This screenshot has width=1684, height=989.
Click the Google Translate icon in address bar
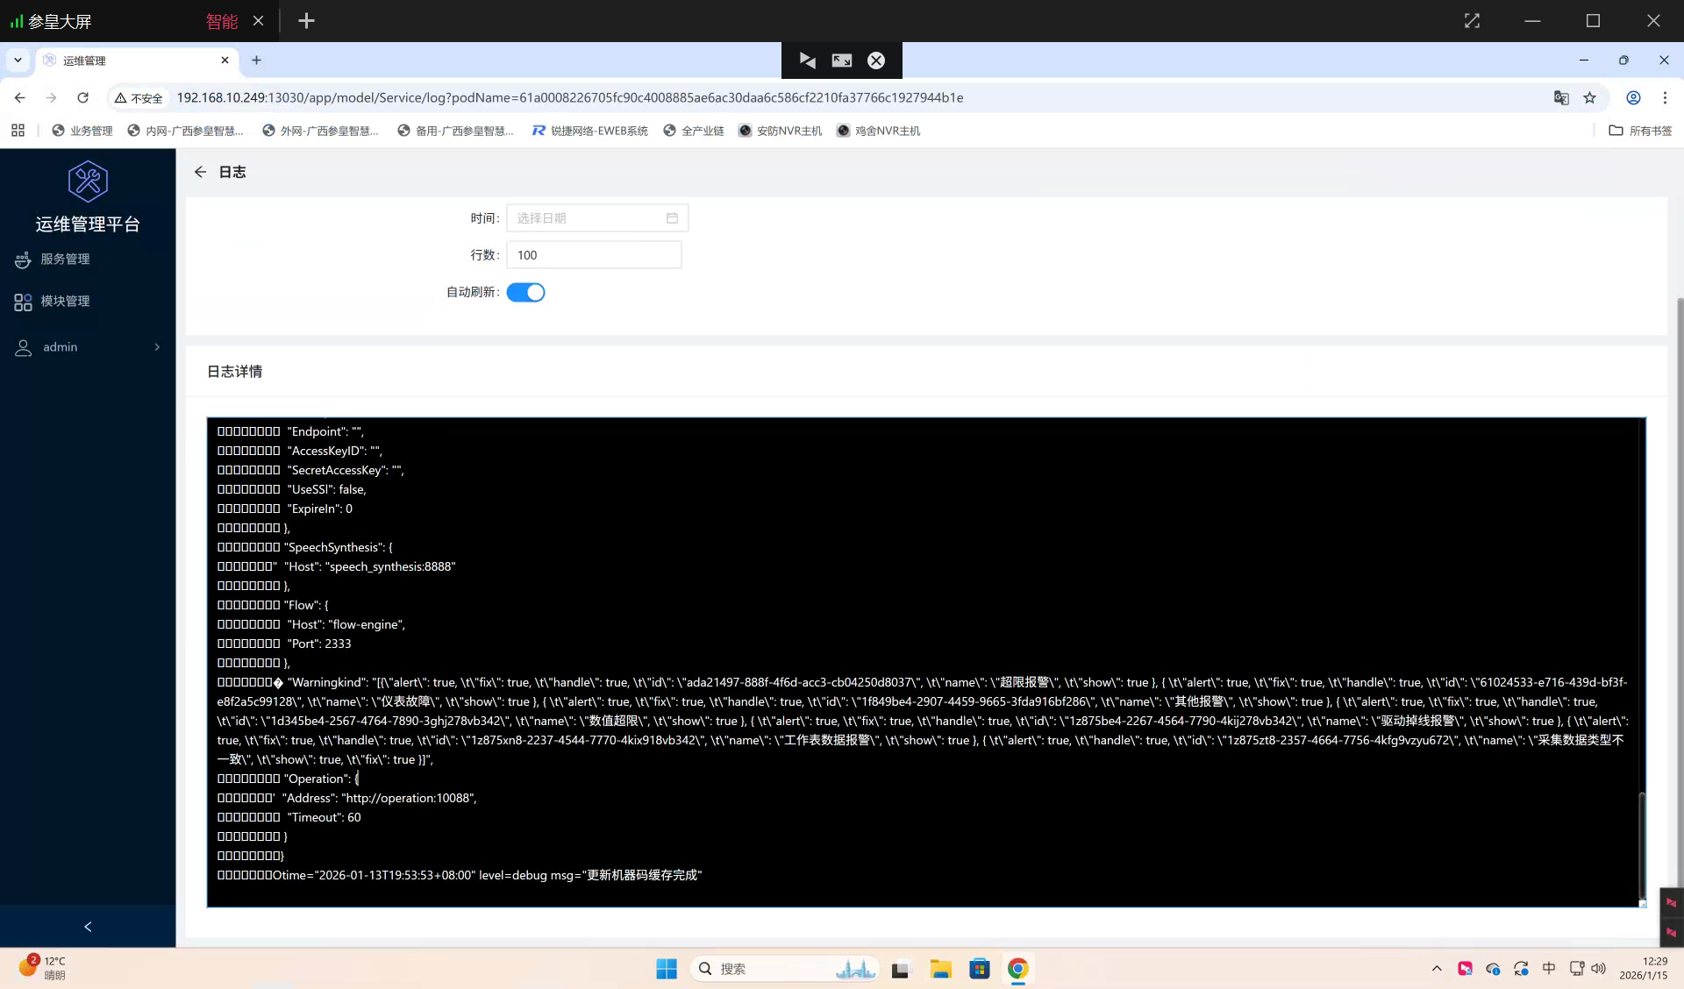(1561, 98)
